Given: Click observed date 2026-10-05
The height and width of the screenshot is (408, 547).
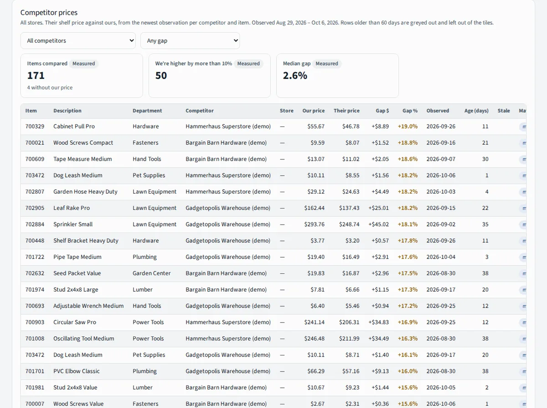Looking at the screenshot, I should 441,387.
